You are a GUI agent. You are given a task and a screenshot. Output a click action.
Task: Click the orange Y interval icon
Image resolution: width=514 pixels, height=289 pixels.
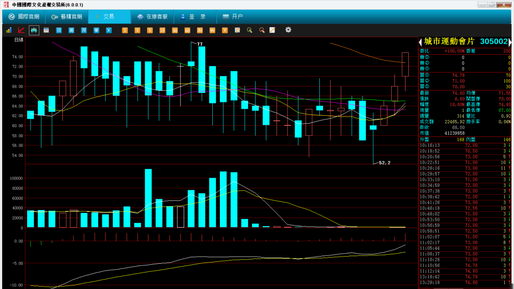225,30
